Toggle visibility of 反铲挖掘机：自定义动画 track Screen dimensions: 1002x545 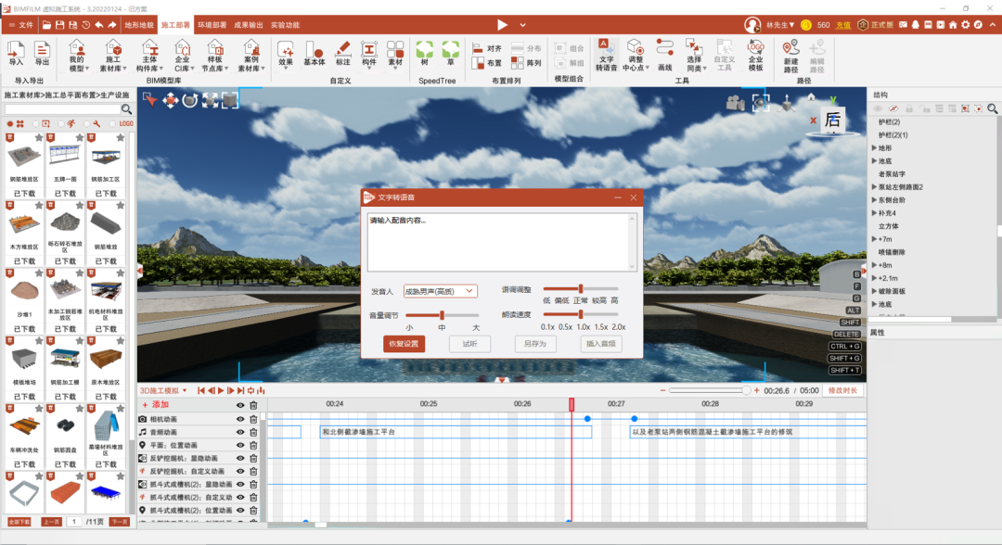click(240, 471)
